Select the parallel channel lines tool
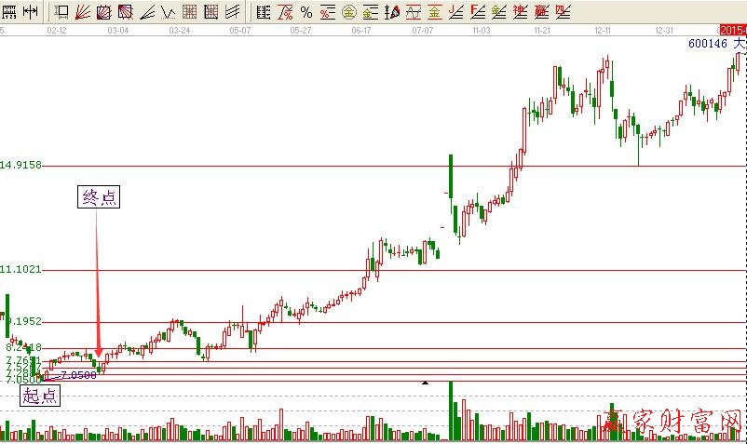The height and width of the screenshot is (444, 747). pos(232,12)
